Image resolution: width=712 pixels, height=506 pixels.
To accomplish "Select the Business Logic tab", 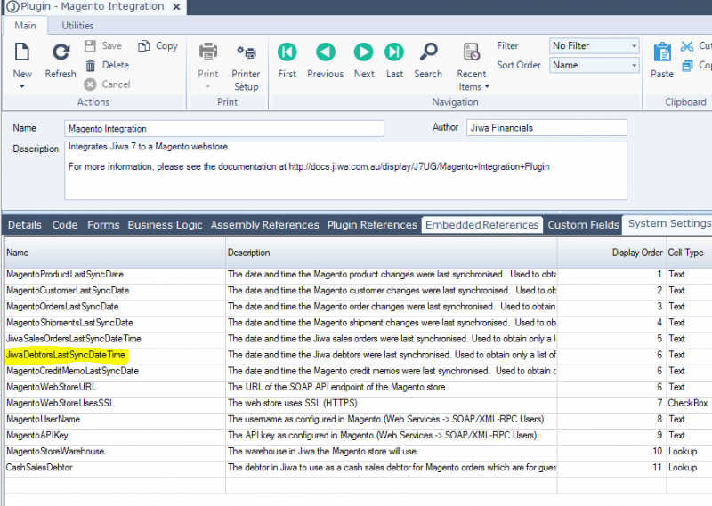I will point(165,225).
